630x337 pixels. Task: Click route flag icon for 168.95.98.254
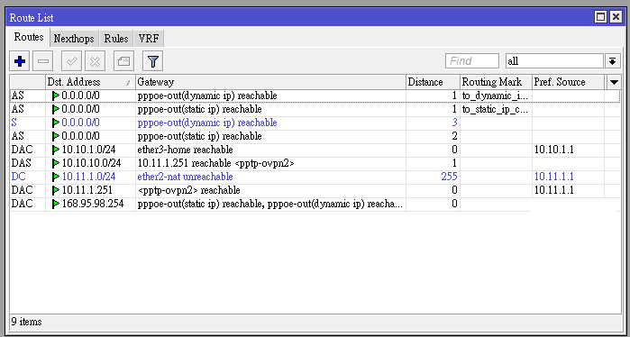pos(56,204)
